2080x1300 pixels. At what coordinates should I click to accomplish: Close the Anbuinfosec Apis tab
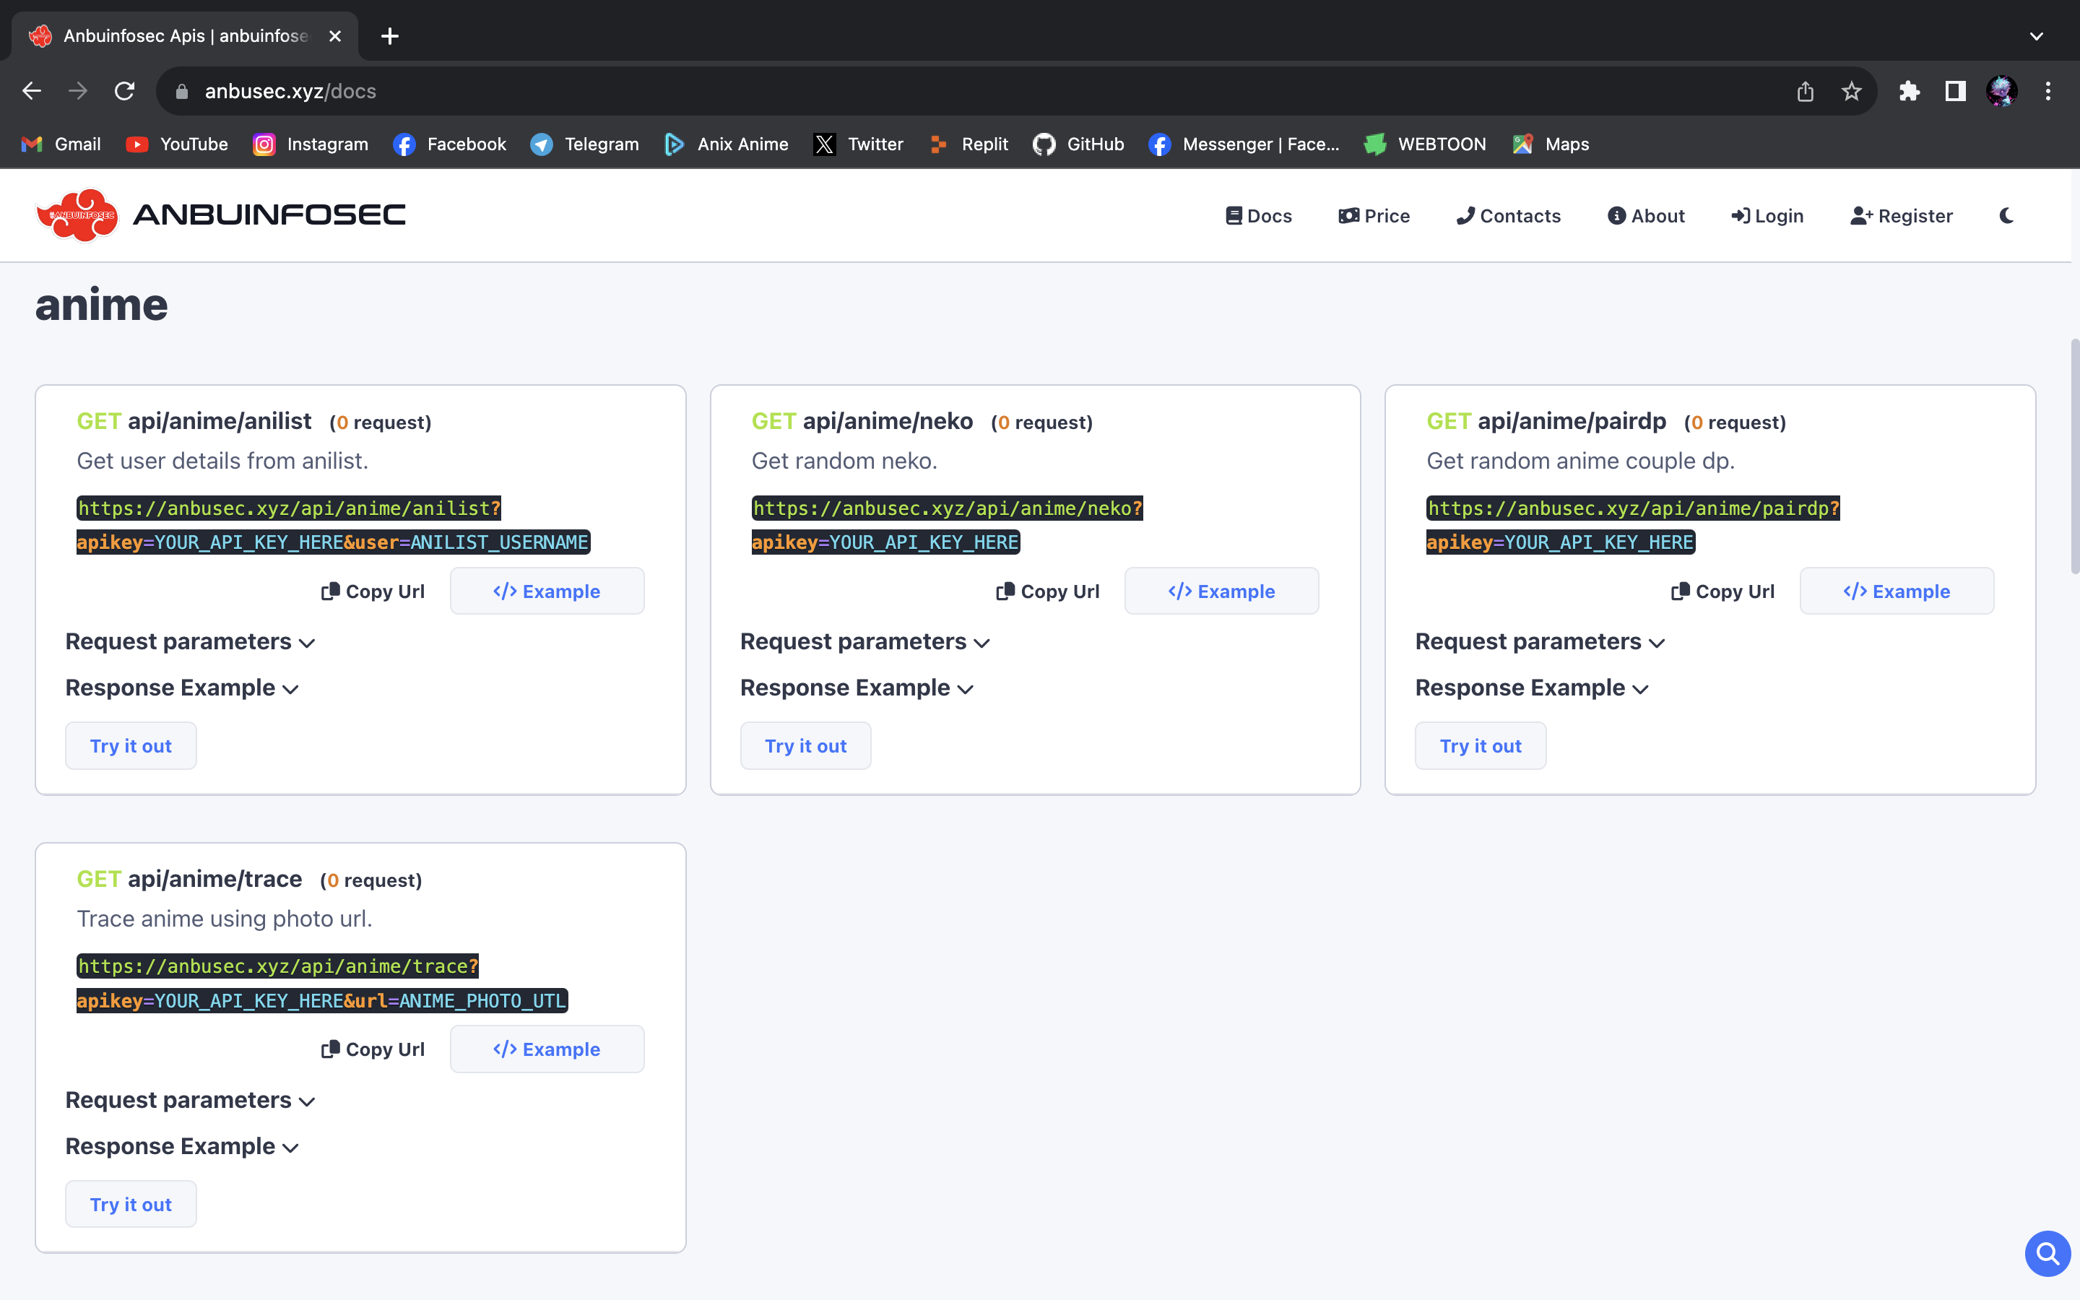click(x=335, y=36)
